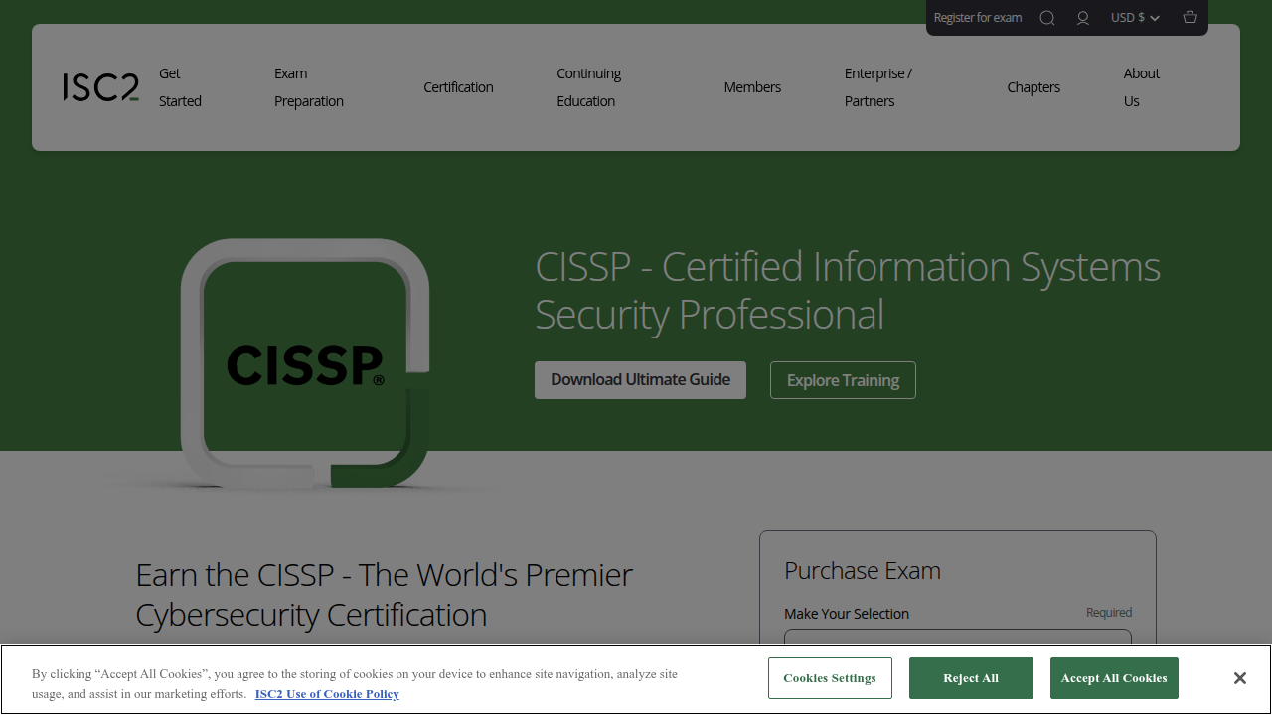1272x715 pixels.
Task: Open the Get Started menu
Action: tap(180, 87)
